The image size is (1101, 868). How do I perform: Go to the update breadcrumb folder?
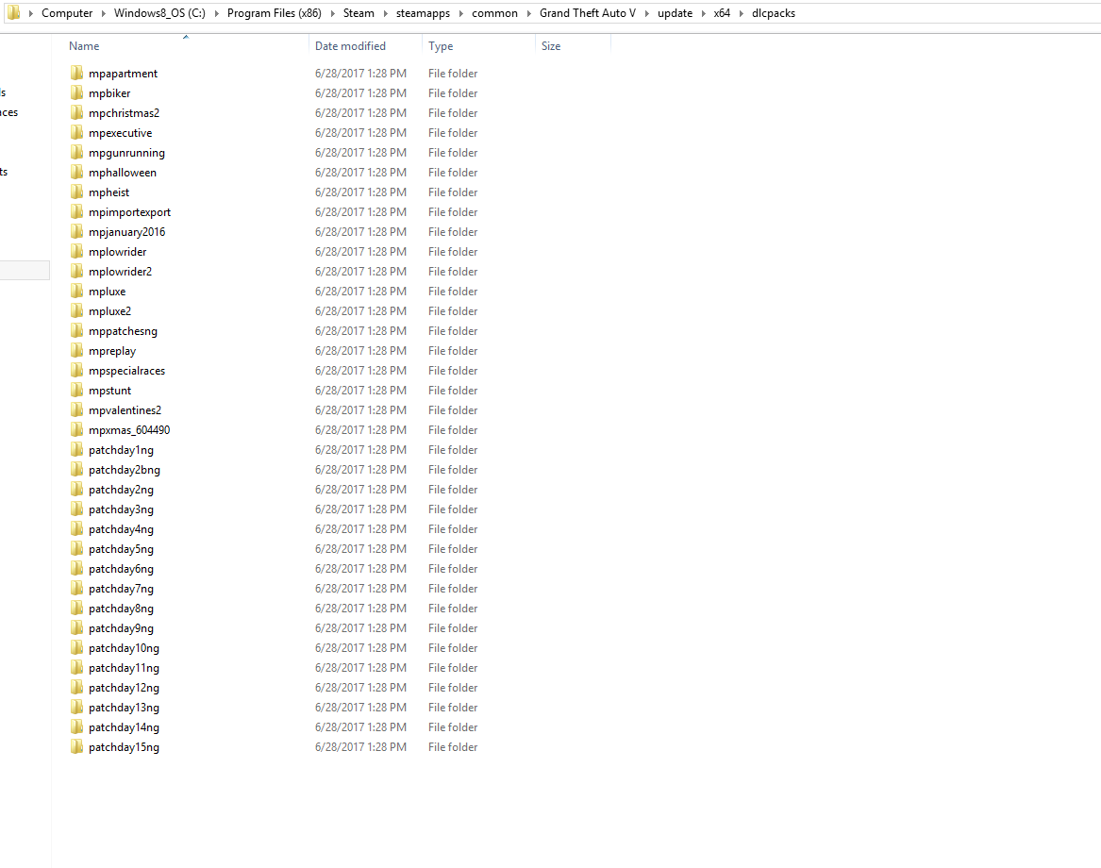(x=675, y=13)
